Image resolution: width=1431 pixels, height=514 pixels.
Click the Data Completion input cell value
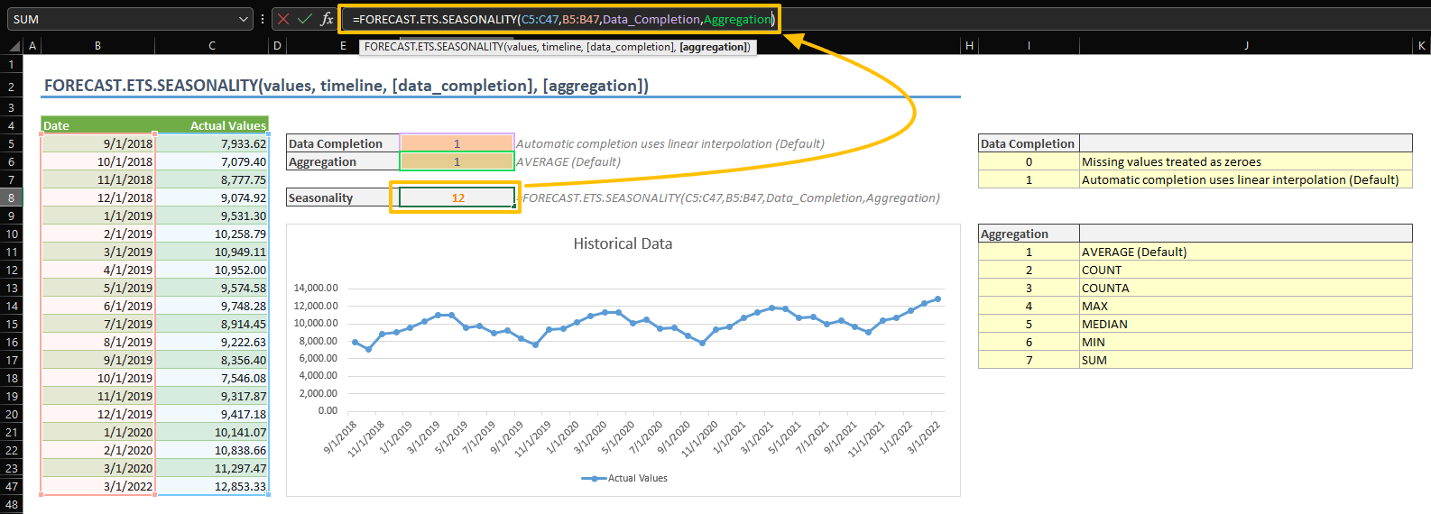pyautogui.click(x=457, y=143)
